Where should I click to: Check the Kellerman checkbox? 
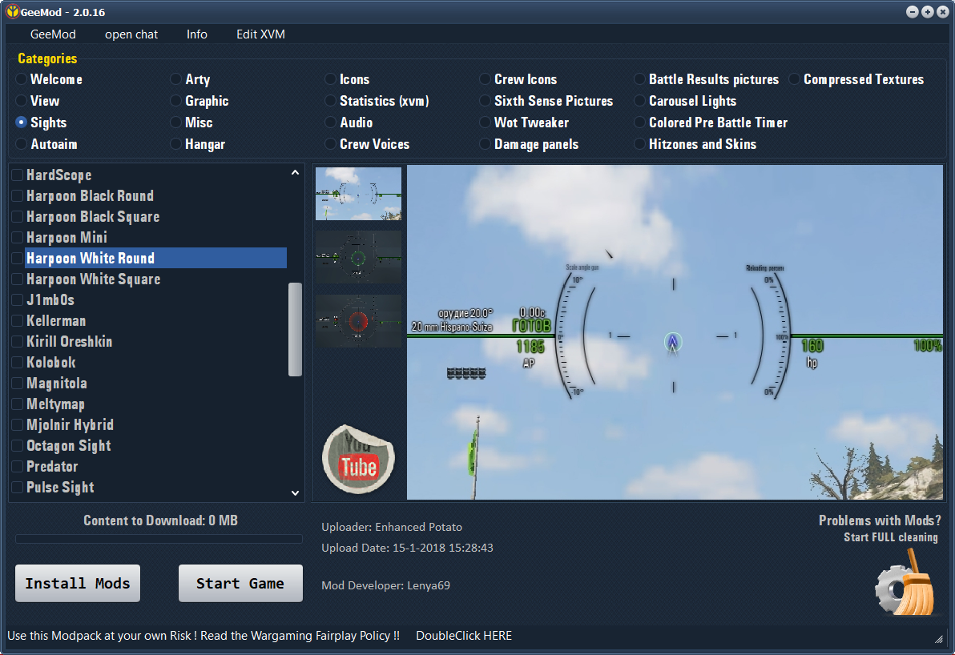tap(17, 321)
